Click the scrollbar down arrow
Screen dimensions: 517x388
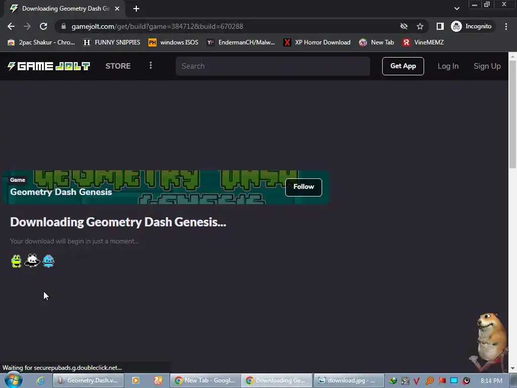pyautogui.click(x=513, y=368)
